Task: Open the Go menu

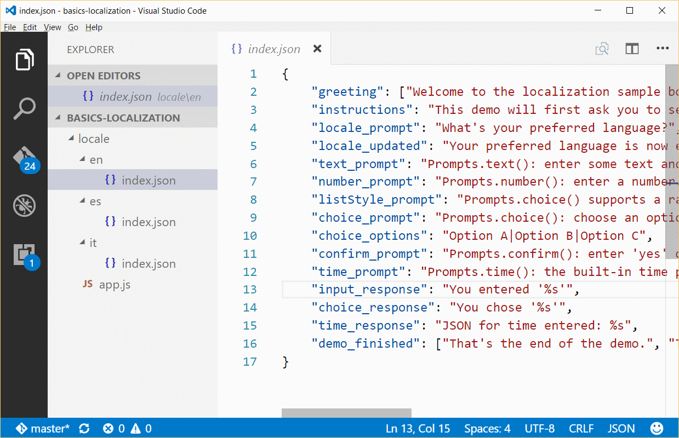Action: pyautogui.click(x=73, y=27)
